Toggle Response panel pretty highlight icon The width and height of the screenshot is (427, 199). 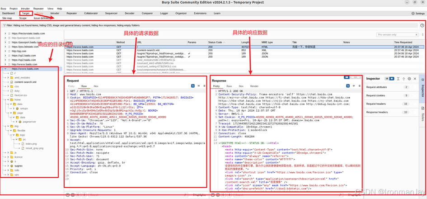click(348, 86)
